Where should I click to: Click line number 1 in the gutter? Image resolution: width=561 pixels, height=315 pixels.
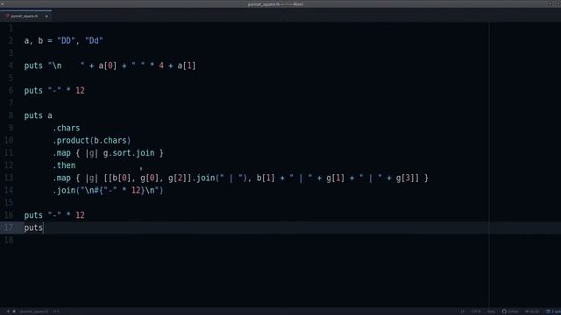pyautogui.click(x=11, y=28)
